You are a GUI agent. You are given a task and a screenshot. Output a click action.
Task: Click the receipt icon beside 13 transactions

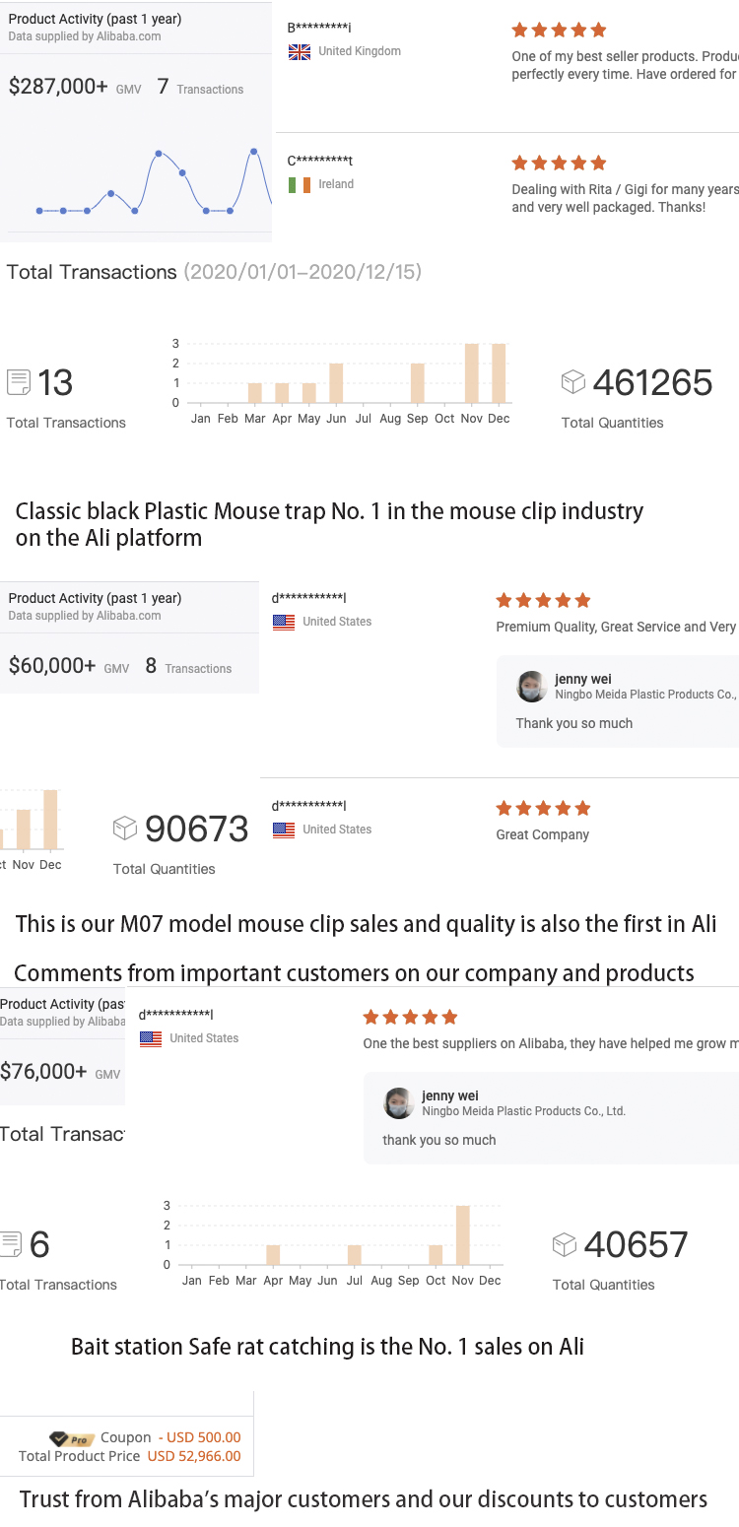pos(19,382)
